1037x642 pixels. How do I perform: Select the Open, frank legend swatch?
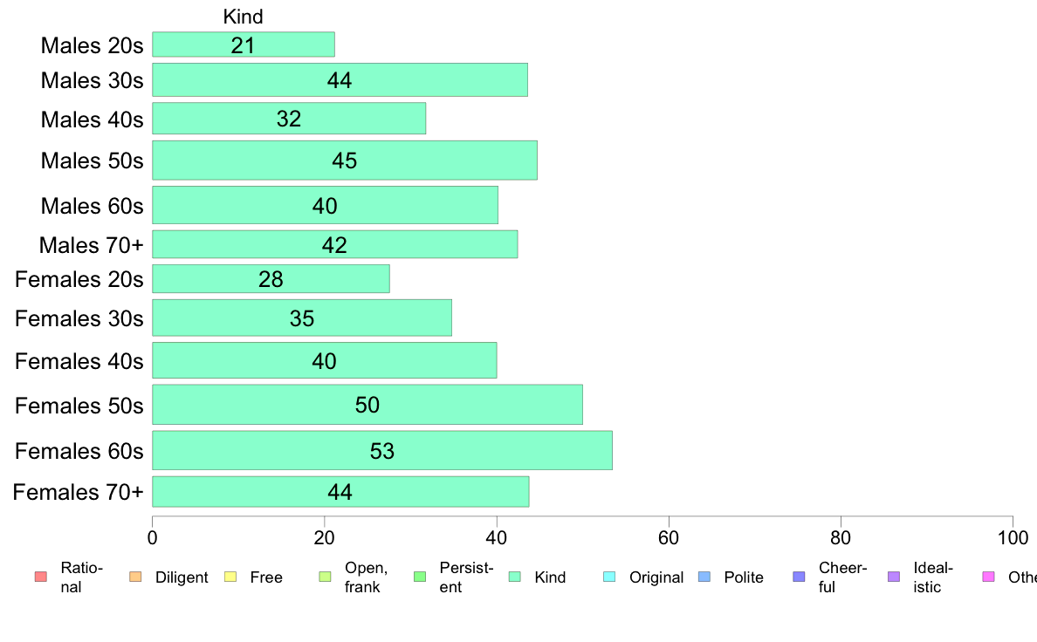[325, 577]
